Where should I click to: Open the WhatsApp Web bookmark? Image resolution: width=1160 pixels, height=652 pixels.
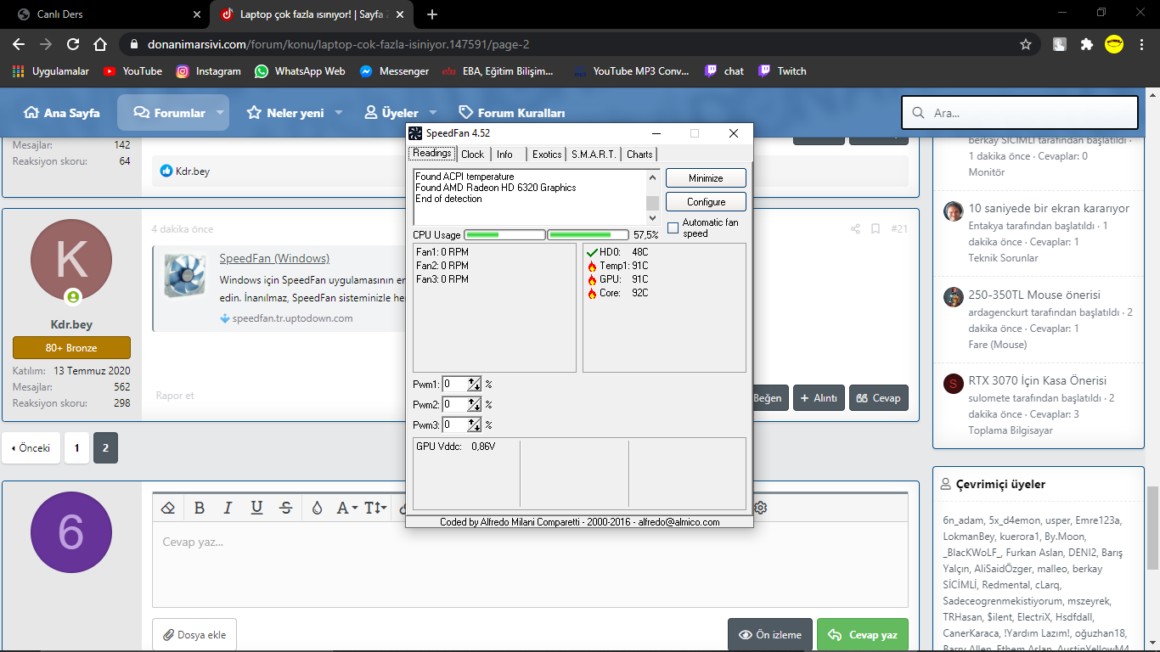300,71
